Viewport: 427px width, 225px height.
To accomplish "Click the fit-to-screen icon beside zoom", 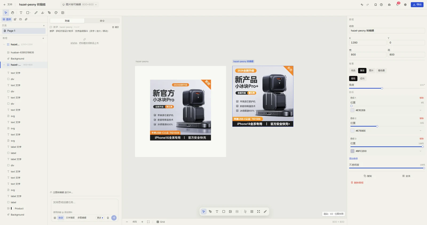I will [x=148, y=222].
